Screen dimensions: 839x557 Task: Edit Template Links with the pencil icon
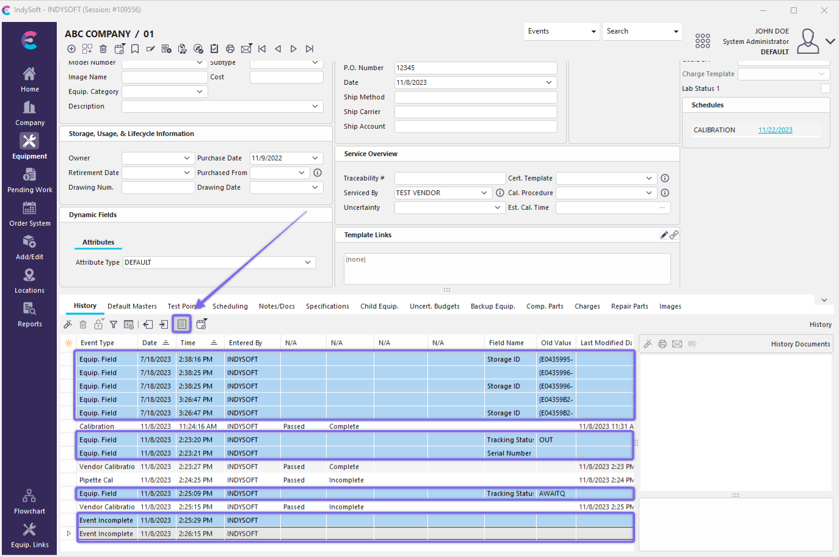pyautogui.click(x=664, y=235)
